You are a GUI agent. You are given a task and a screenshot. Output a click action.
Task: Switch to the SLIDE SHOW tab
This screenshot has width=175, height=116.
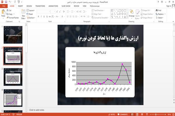point(66,6)
